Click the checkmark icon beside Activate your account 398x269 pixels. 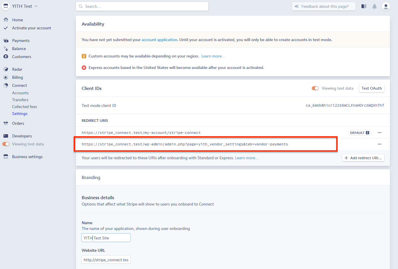(x=6, y=28)
